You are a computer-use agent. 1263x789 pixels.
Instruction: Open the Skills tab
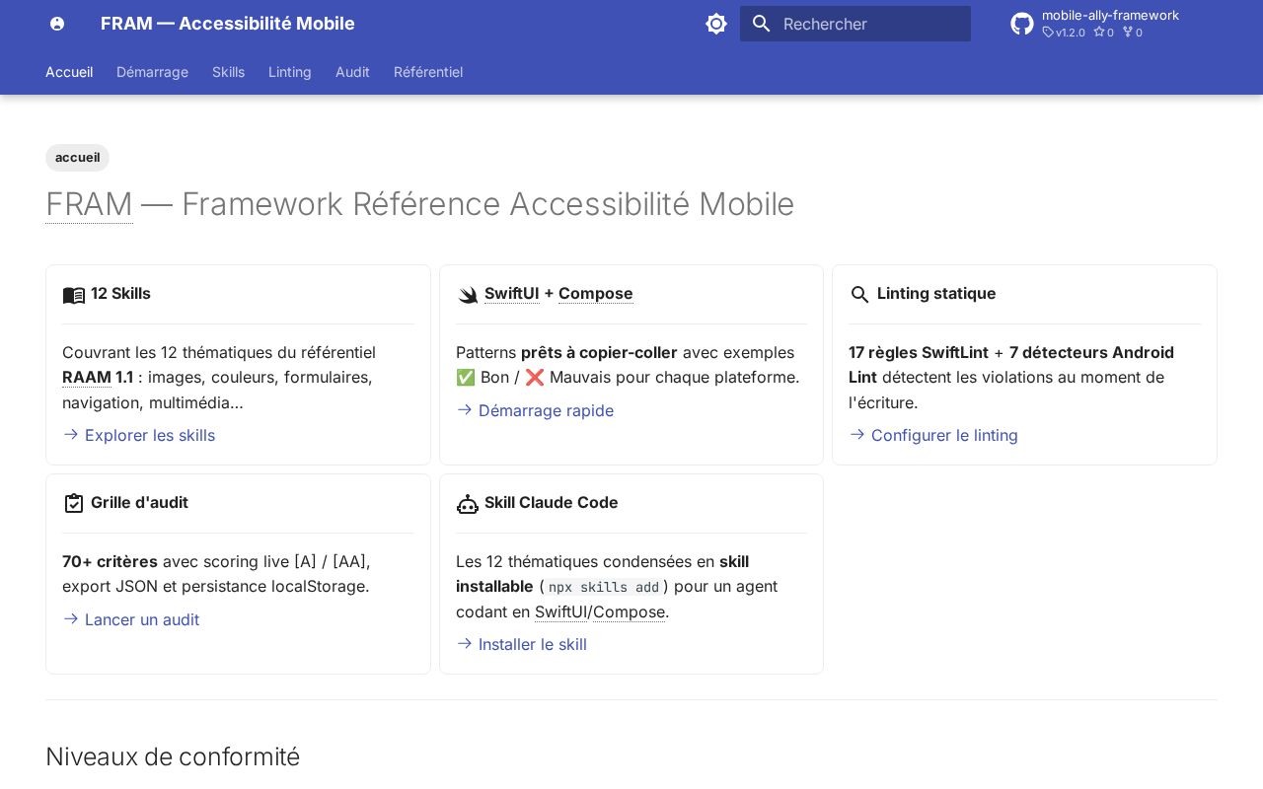pyautogui.click(x=228, y=72)
